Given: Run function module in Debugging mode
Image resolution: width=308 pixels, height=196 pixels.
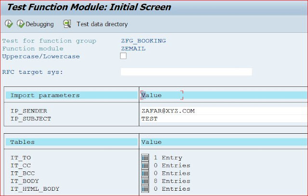Looking at the screenshot, I should coord(35,24).
